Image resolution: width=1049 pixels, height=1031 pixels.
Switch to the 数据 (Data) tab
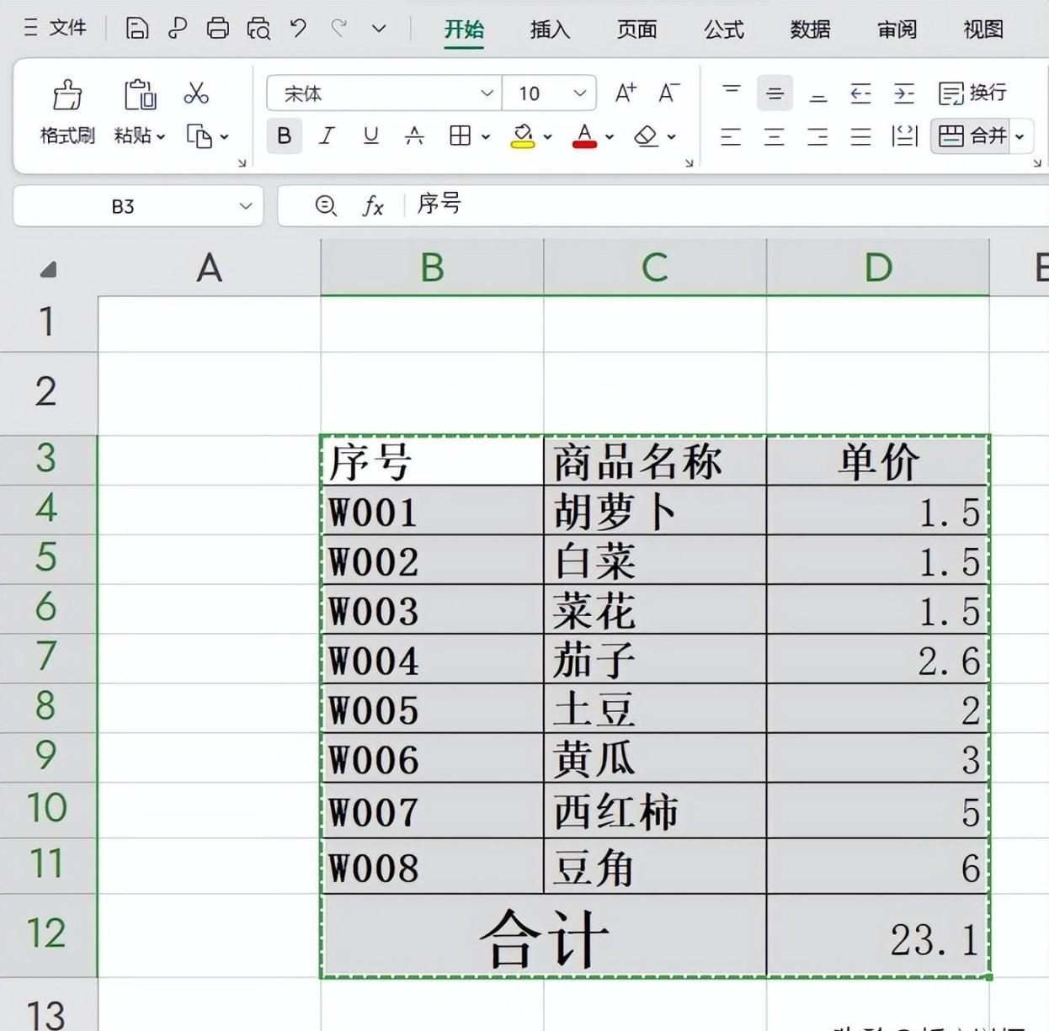811,29
